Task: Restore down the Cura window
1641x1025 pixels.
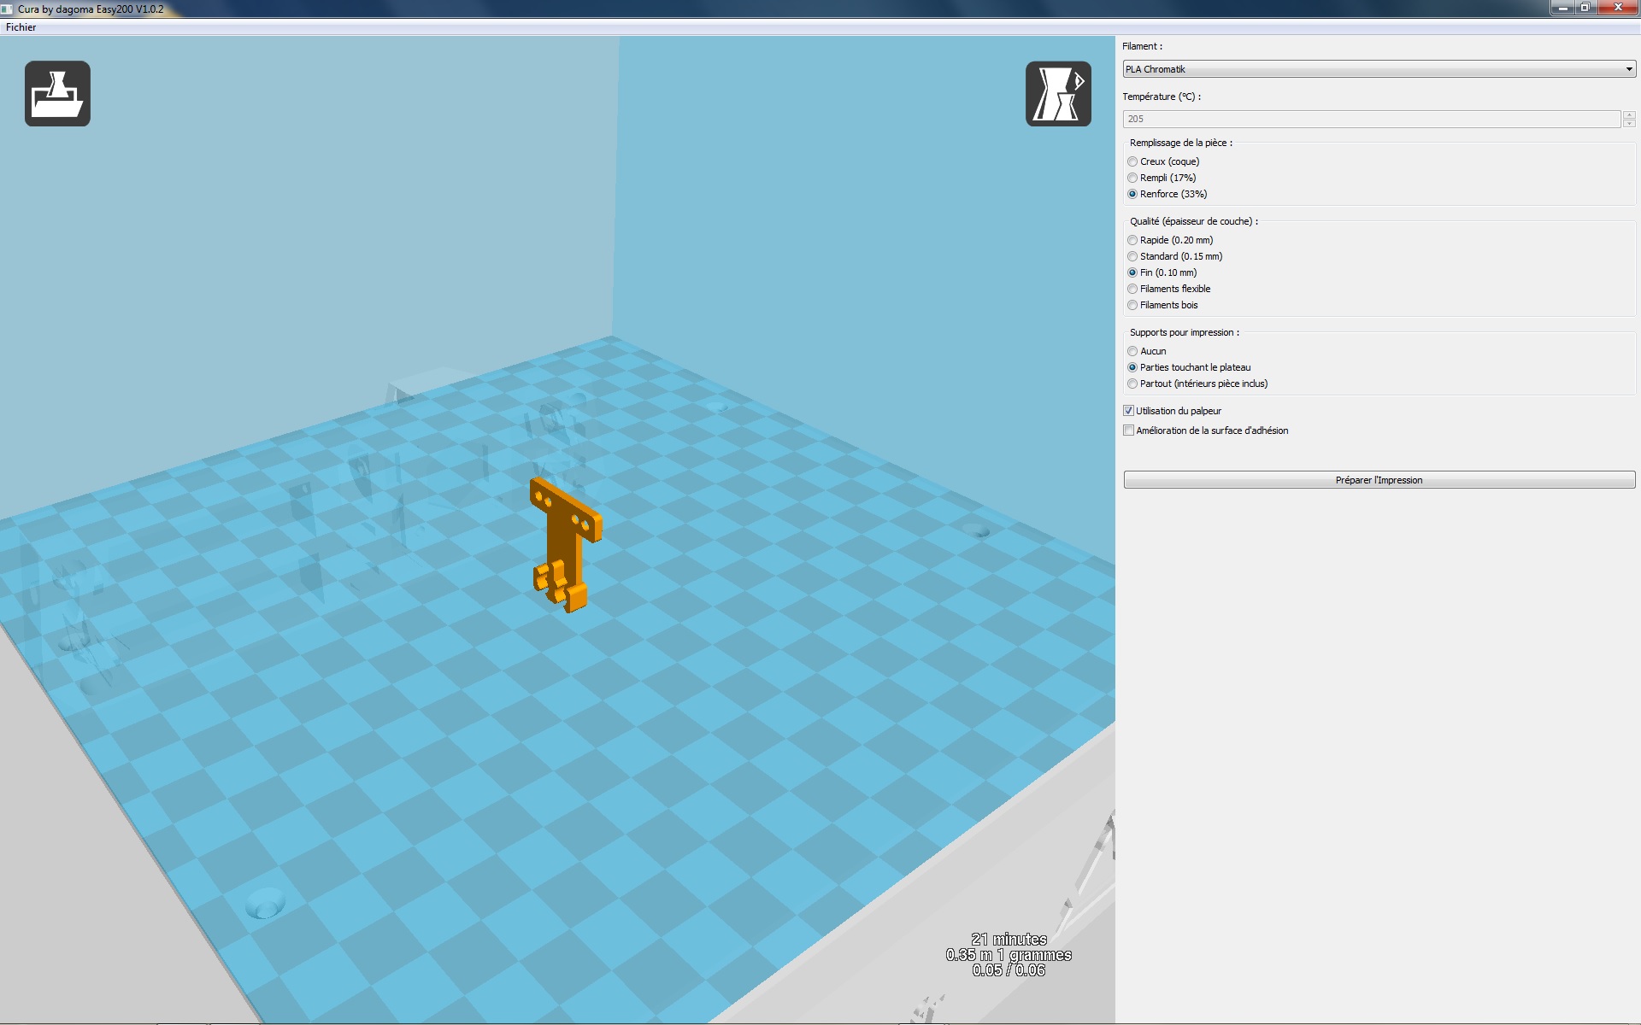Action: 1585,8
